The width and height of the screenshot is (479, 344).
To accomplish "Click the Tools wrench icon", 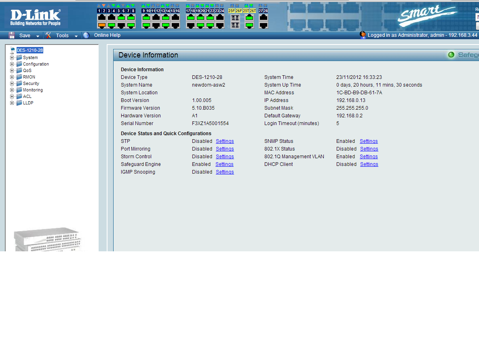I will coord(48,36).
